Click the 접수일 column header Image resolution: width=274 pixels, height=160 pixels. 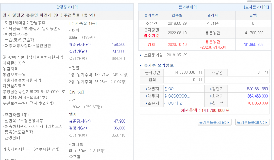pos(176,15)
